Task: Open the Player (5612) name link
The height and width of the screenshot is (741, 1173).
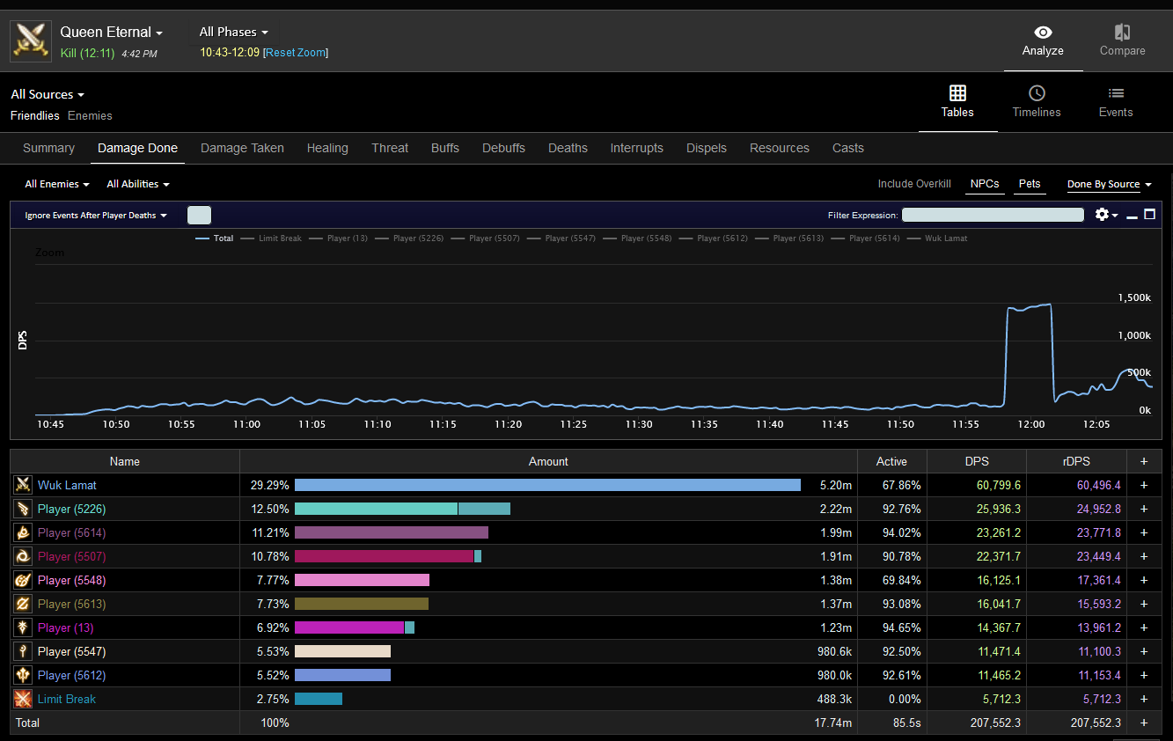Action: coord(72,675)
